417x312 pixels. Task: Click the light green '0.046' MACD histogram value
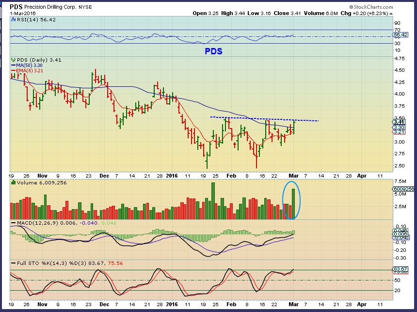tap(109, 223)
